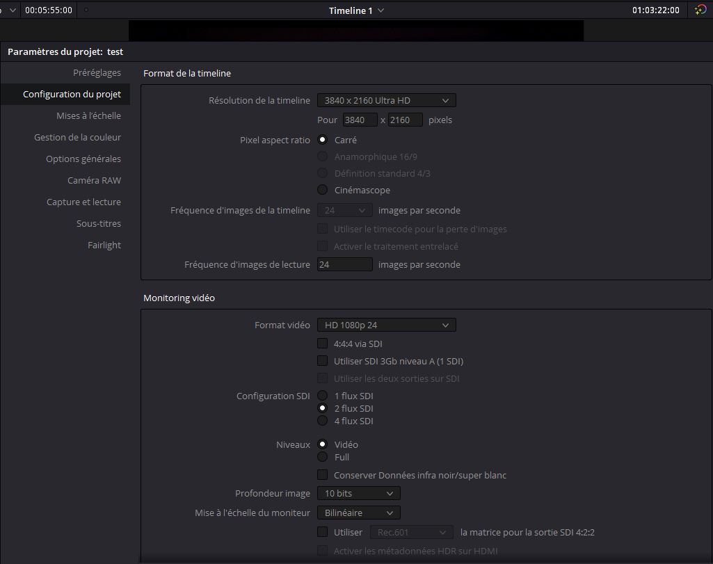Switch to Gestion de la couleur
Viewport: 713px width, 564px height.
point(77,138)
